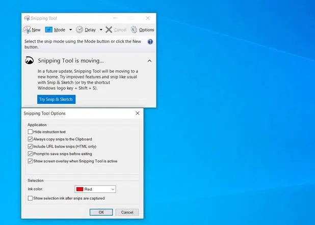
Task: Enable Show selection ink after snips captured
Action: pyautogui.click(x=30, y=198)
